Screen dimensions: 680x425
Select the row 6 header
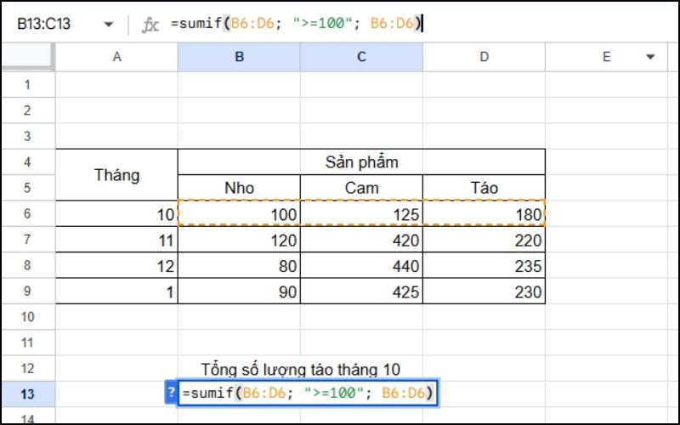point(27,213)
